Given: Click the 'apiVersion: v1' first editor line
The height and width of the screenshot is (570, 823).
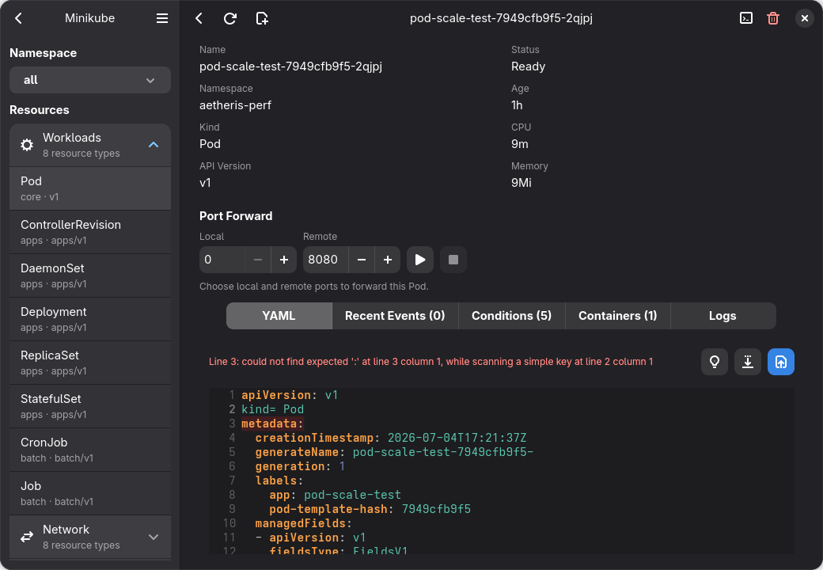Looking at the screenshot, I should coord(290,395).
